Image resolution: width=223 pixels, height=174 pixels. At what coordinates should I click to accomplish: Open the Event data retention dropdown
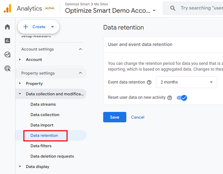(x=186, y=82)
